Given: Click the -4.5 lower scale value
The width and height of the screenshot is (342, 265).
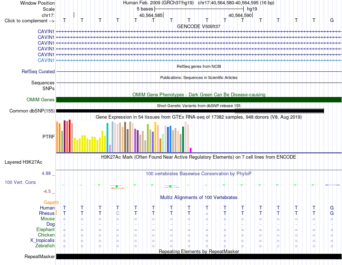Looking at the screenshot, I should (x=47, y=191).
